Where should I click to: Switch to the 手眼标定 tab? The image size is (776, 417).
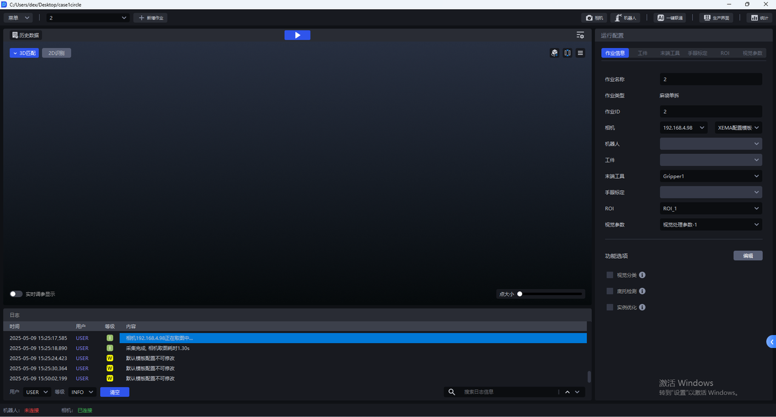click(697, 53)
